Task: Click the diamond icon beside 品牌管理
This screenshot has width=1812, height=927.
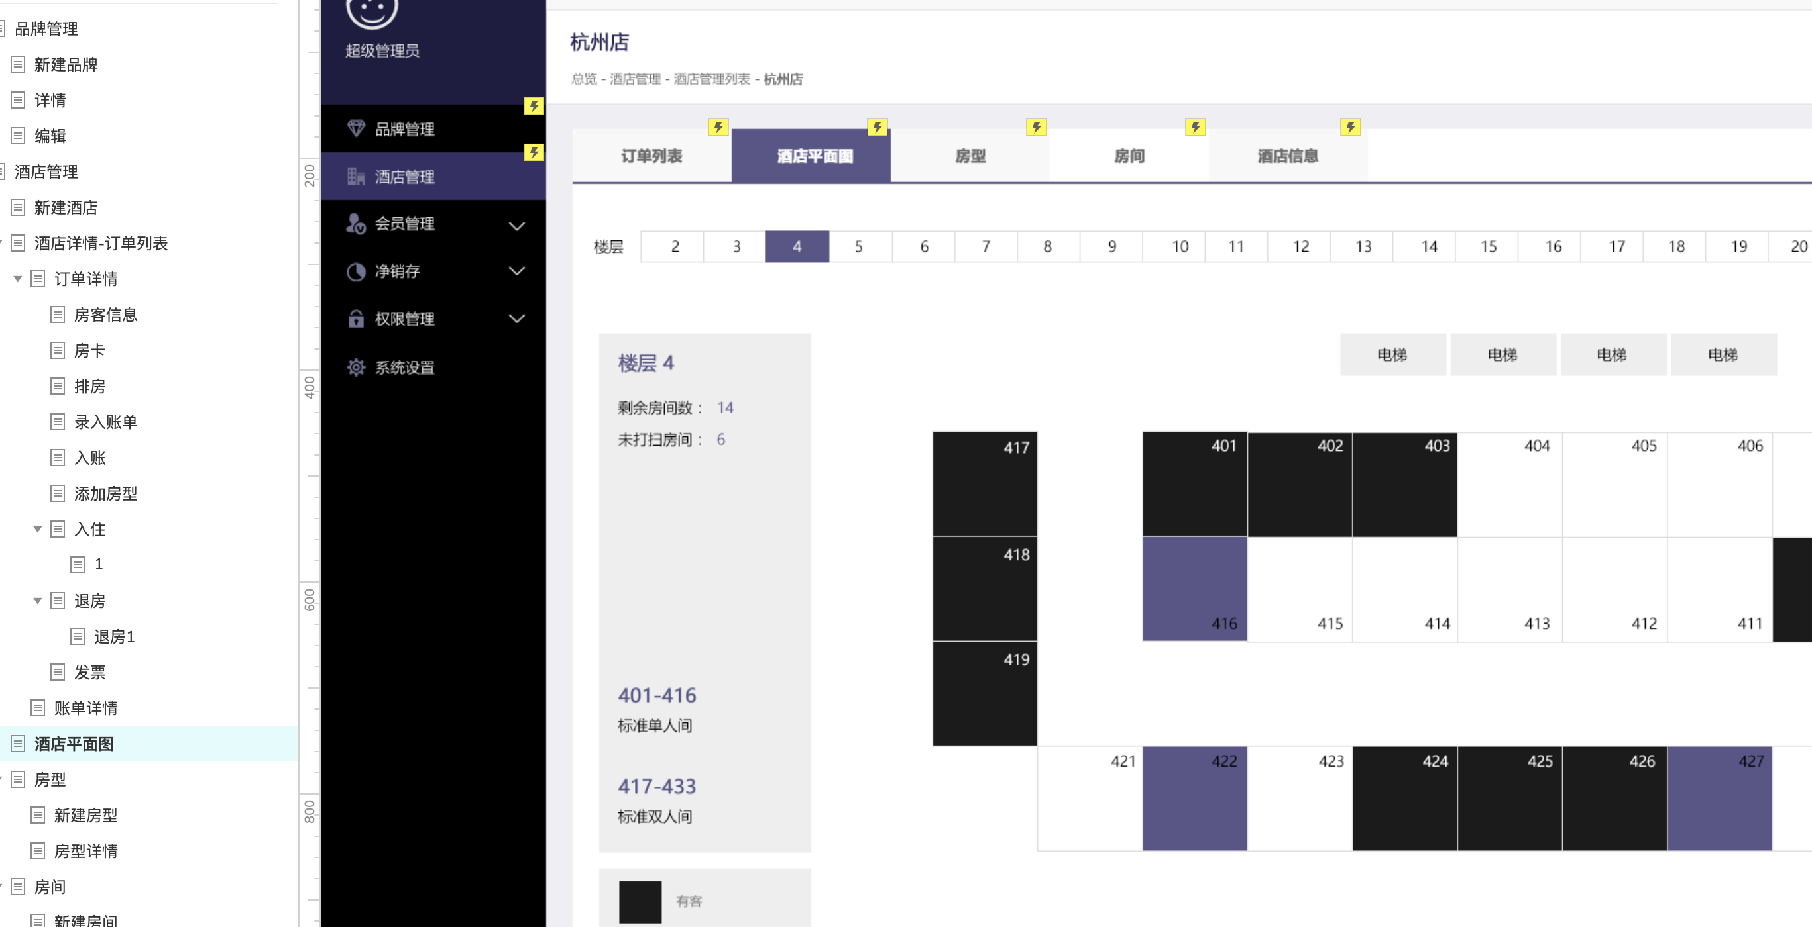Action: (356, 128)
